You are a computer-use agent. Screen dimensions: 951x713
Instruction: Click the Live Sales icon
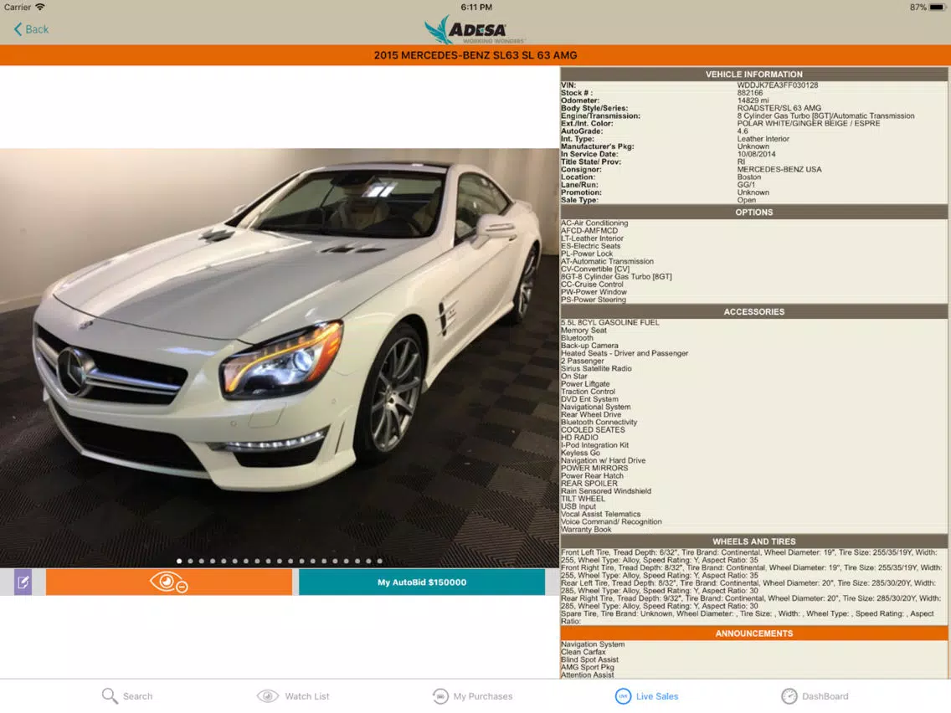click(x=623, y=696)
